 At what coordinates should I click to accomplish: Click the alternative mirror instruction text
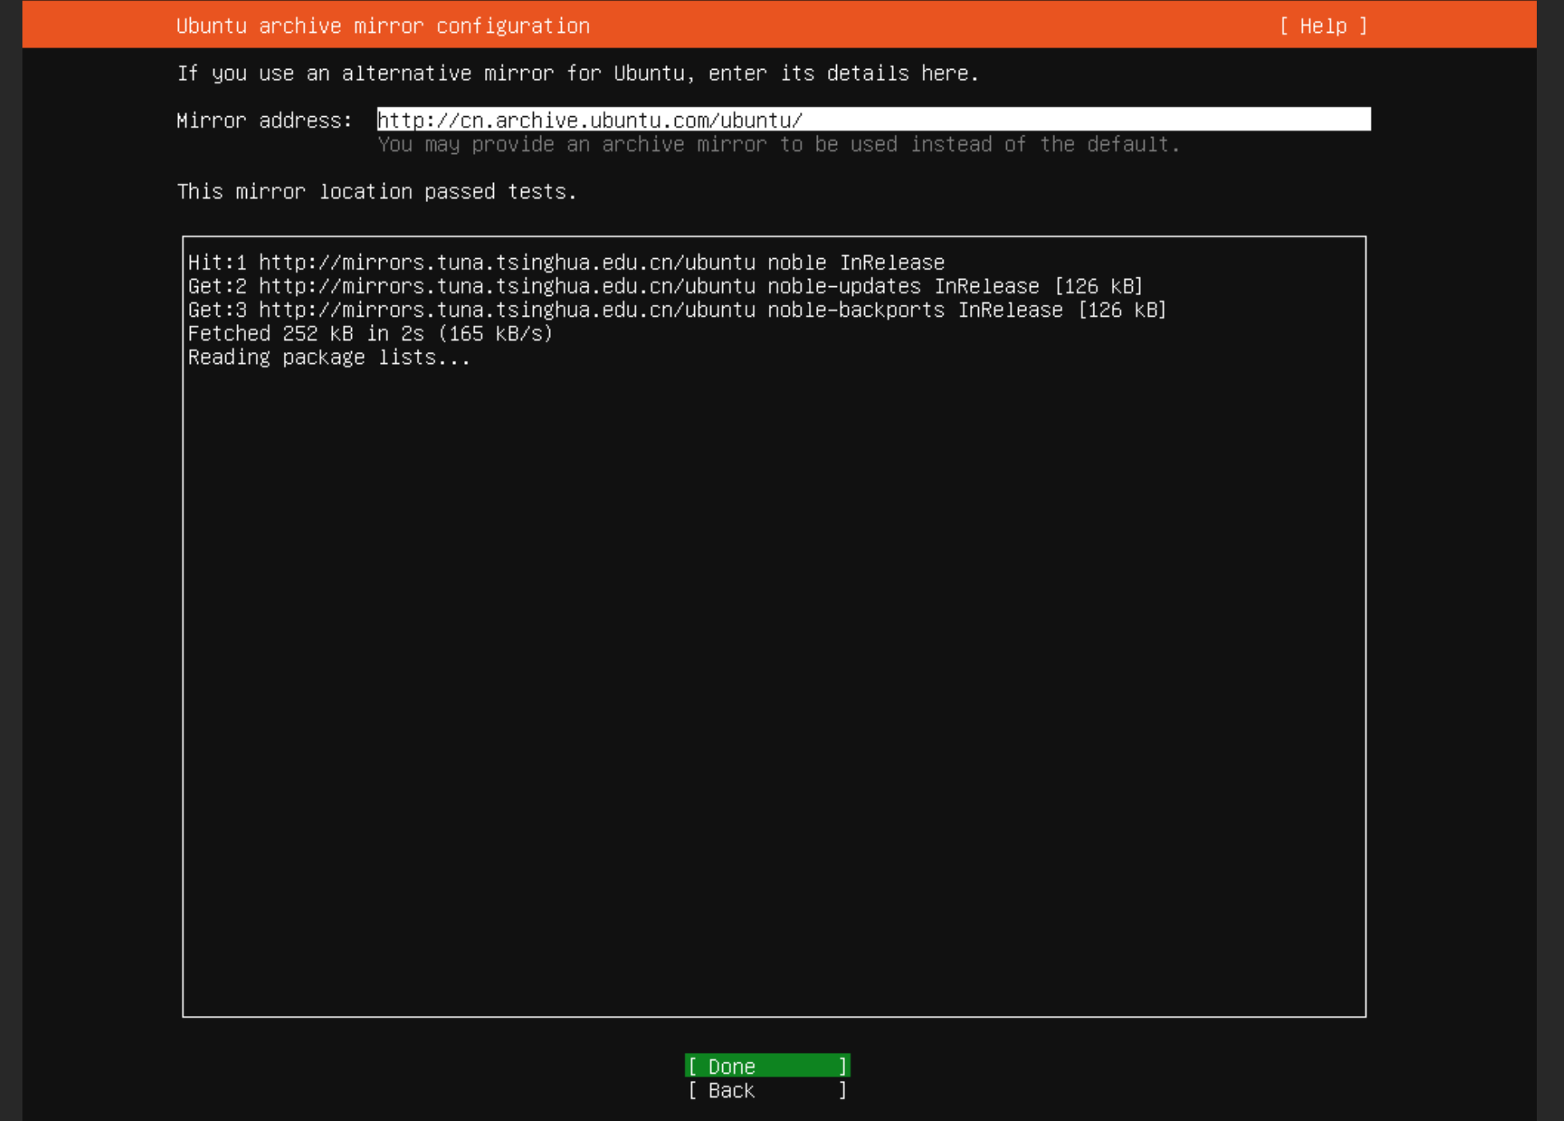[577, 73]
